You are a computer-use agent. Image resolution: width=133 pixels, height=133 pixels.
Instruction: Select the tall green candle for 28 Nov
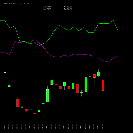[86, 85]
